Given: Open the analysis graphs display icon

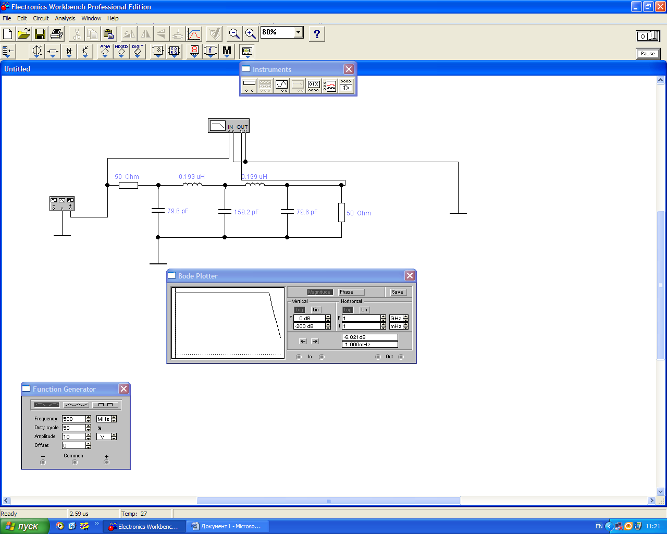Looking at the screenshot, I should click(x=194, y=34).
